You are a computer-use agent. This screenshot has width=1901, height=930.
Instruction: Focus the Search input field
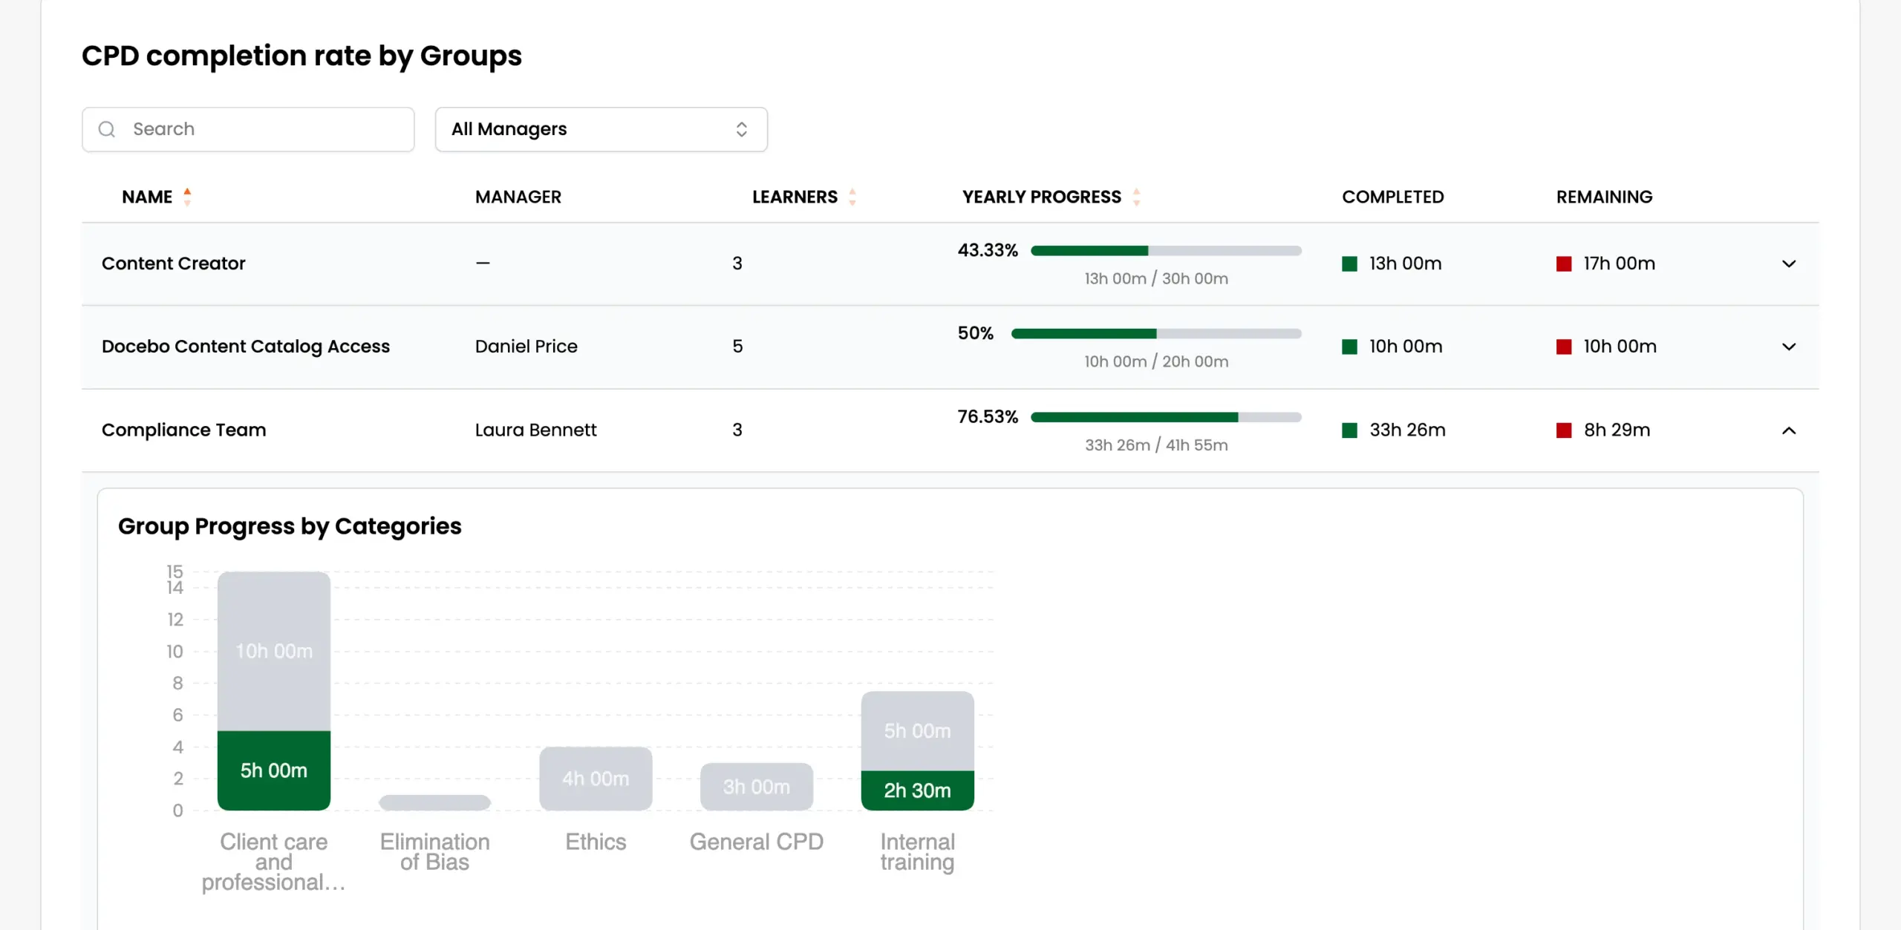pyautogui.click(x=248, y=129)
